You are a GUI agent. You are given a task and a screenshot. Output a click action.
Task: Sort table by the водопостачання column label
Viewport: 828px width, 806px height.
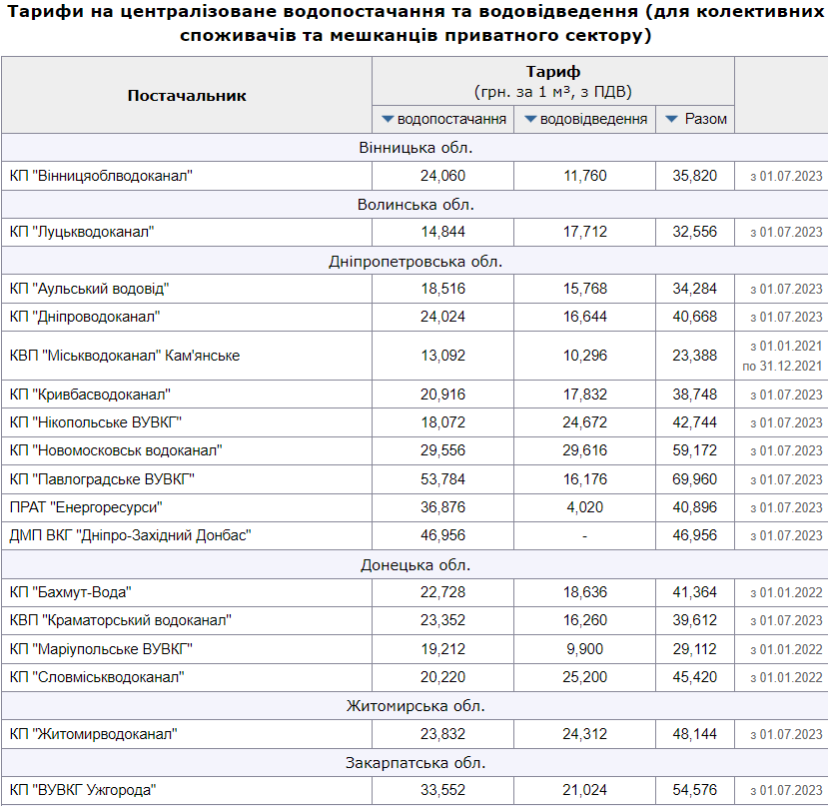point(451,120)
